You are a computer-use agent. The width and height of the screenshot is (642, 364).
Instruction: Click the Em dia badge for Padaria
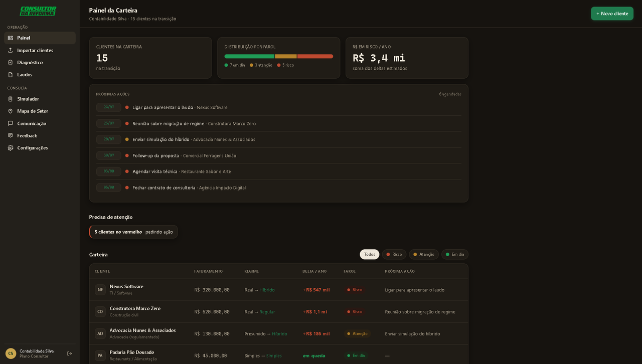click(356, 355)
